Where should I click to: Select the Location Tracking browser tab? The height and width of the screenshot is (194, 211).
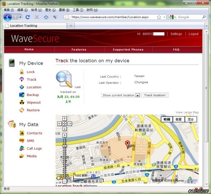tap(35, 26)
